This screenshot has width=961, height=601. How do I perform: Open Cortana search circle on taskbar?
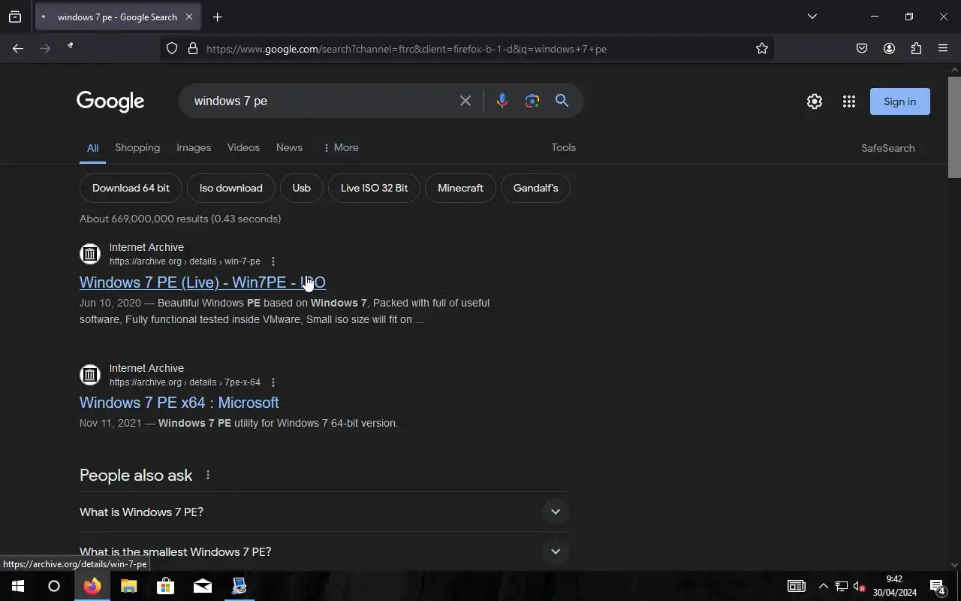click(x=54, y=586)
